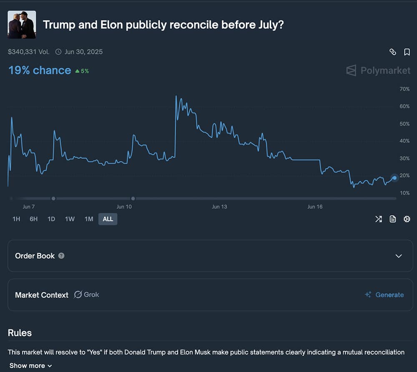Enable the 1W time range
Image resolution: width=417 pixels, height=372 pixels.
pos(70,219)
